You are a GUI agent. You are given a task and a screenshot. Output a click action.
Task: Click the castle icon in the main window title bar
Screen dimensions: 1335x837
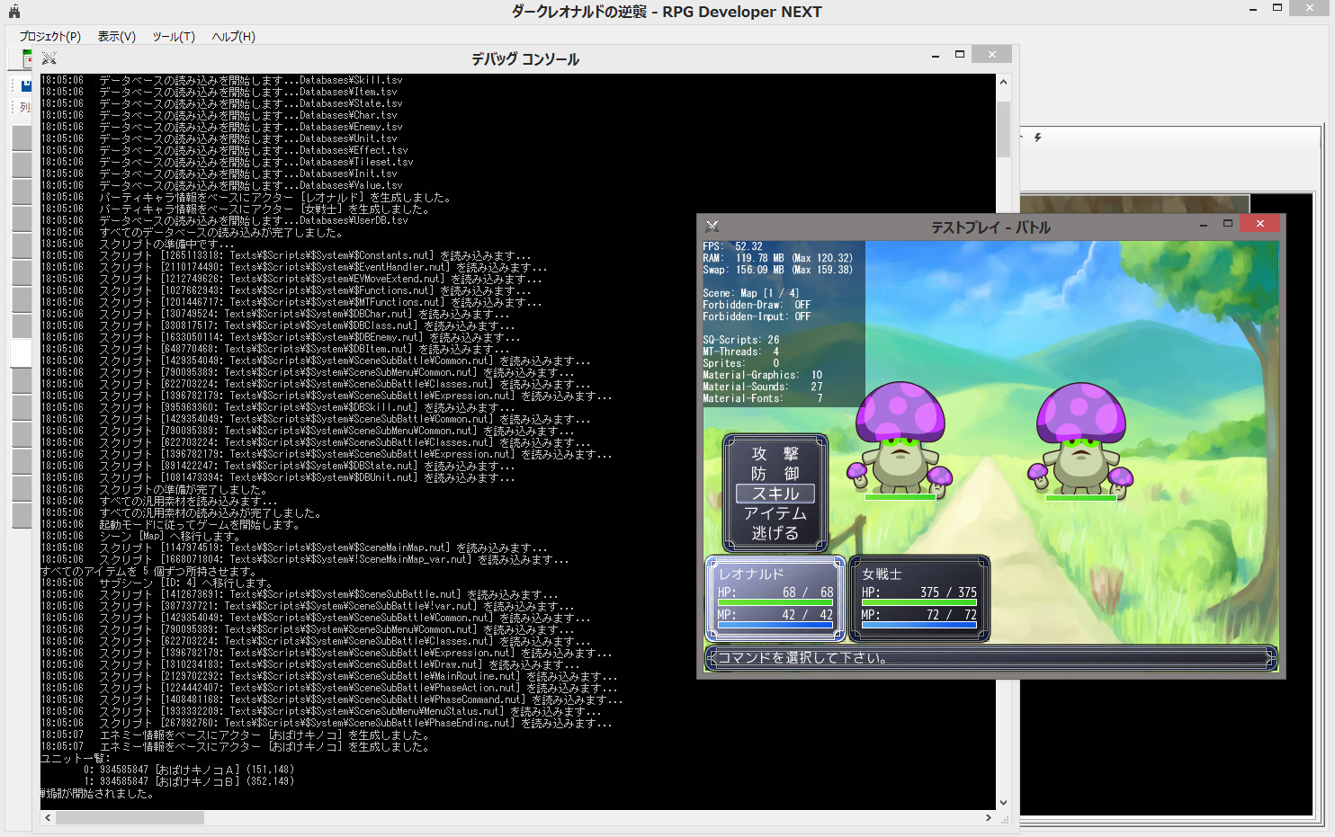(x=13, y=11)
